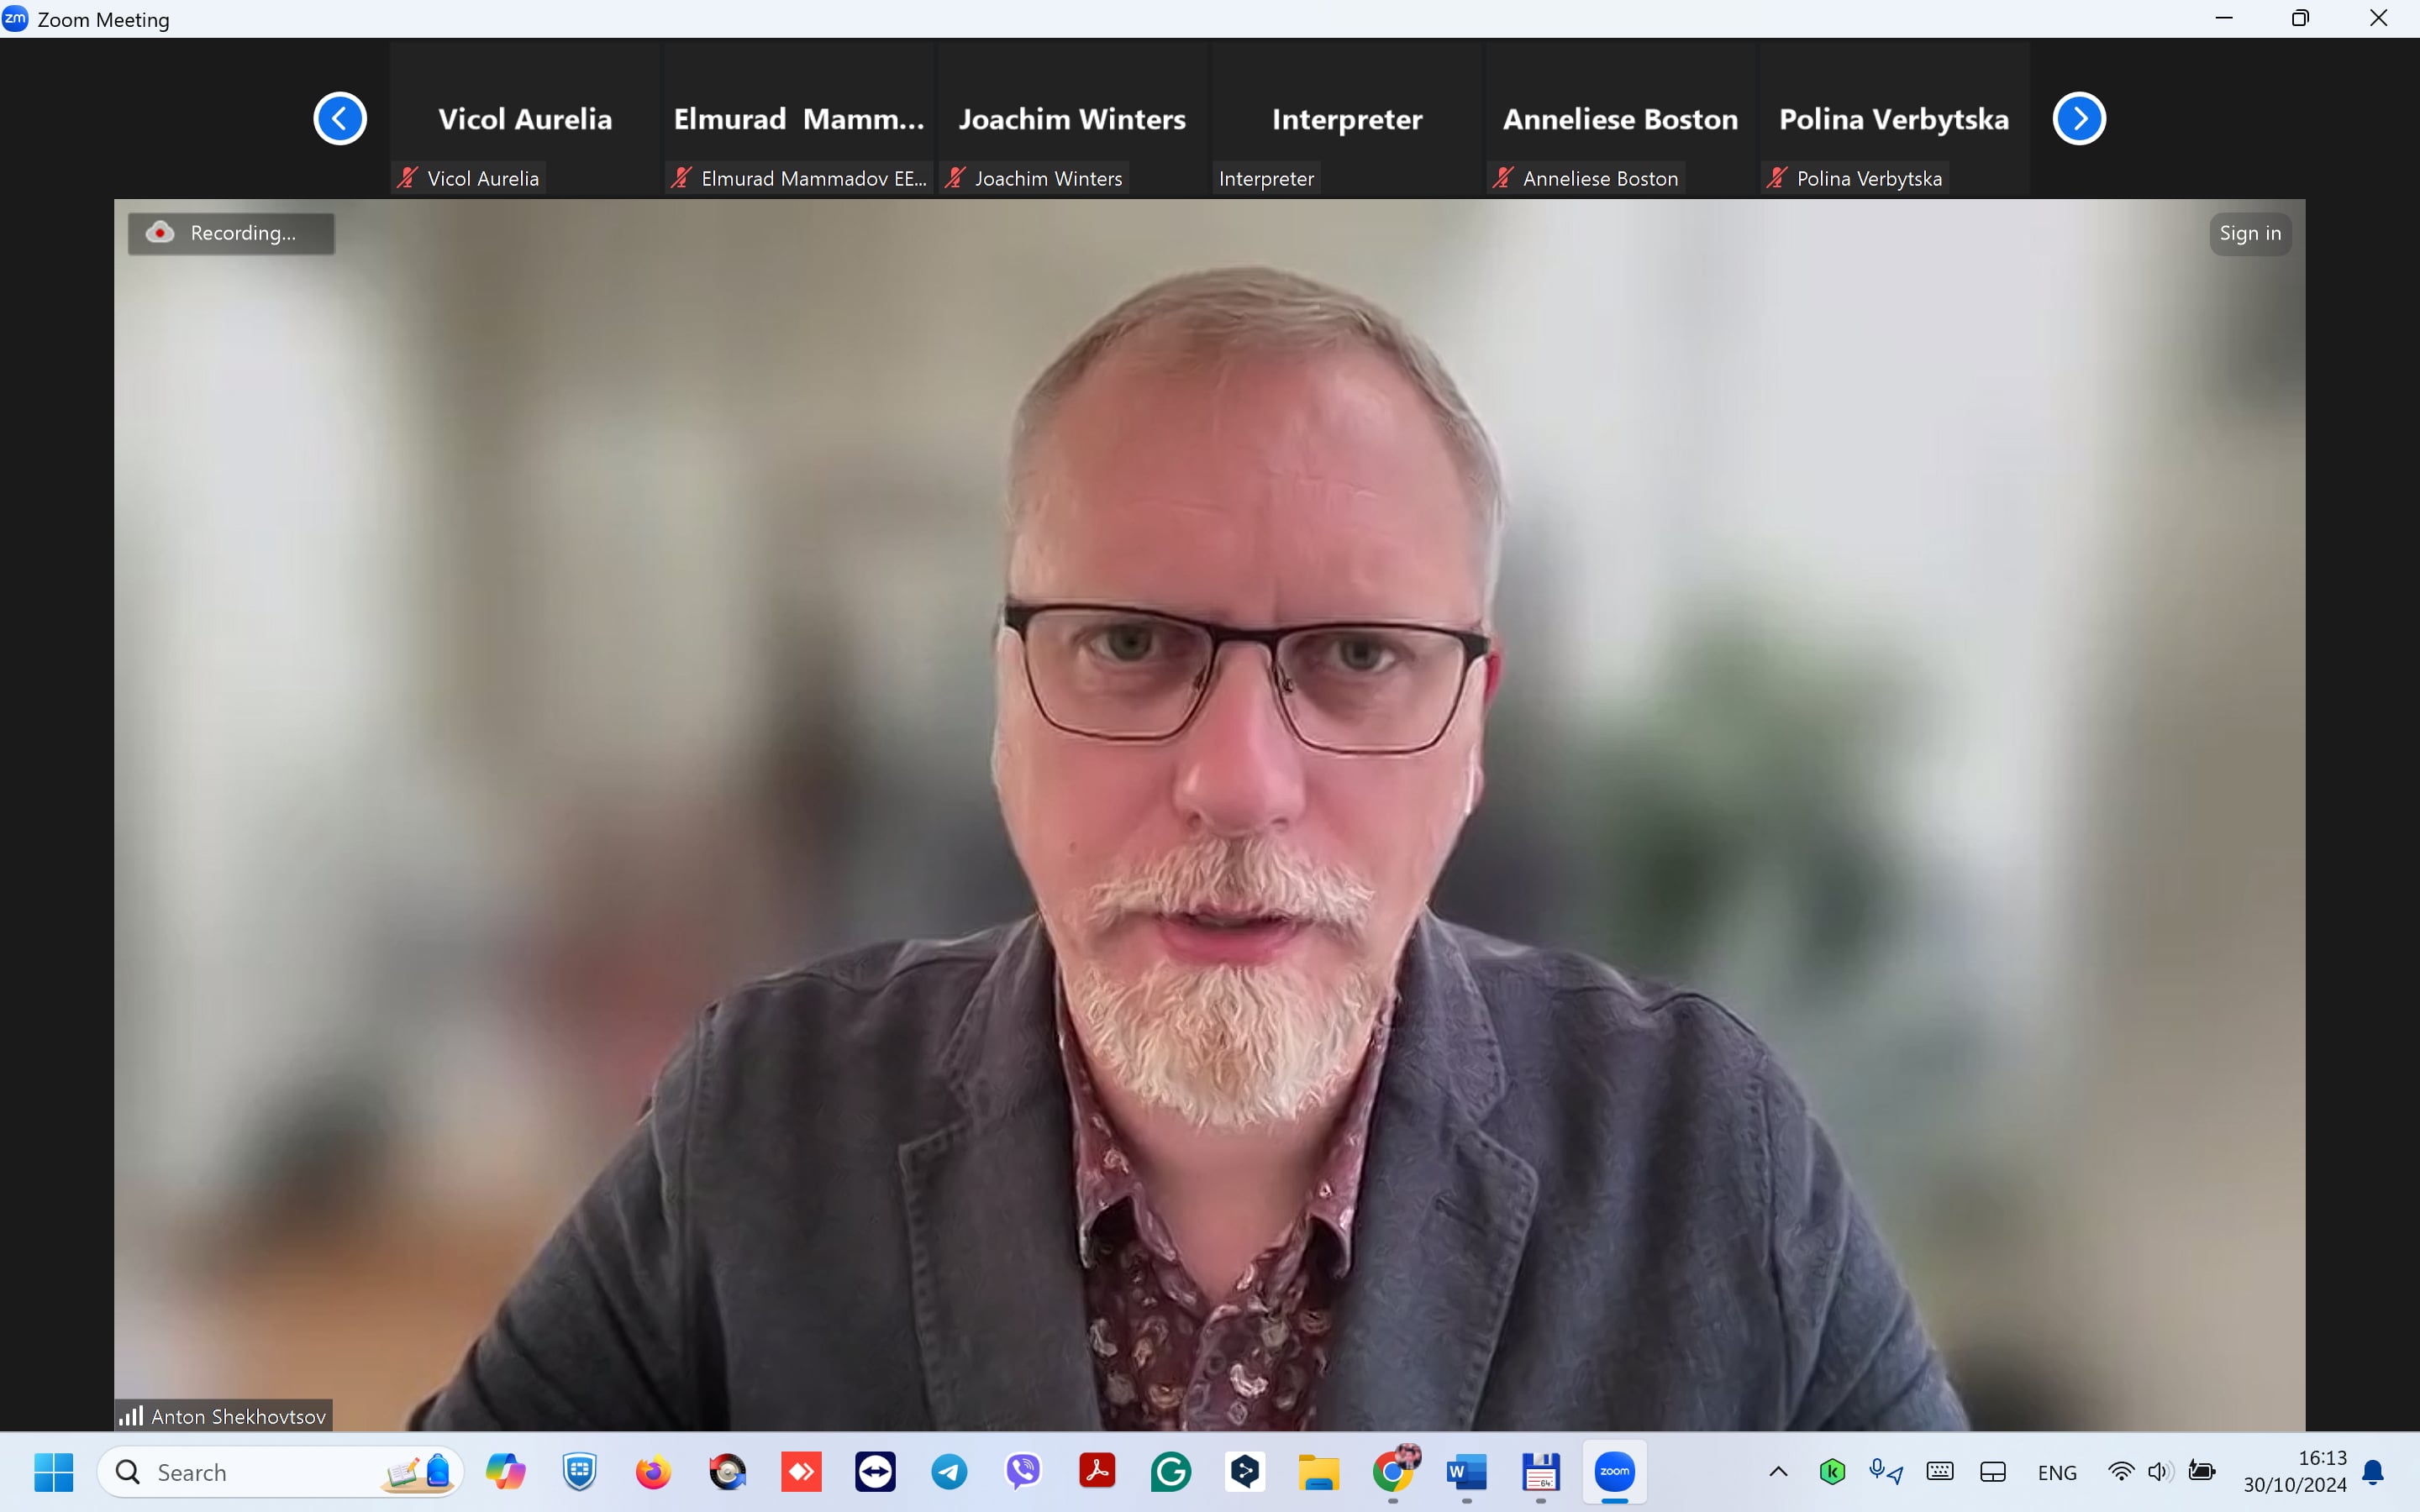Image resolution: width=2420 pixels, height=1512 pixels.
Task: Open the ENG language switcher
Action: [2056, 1473]
